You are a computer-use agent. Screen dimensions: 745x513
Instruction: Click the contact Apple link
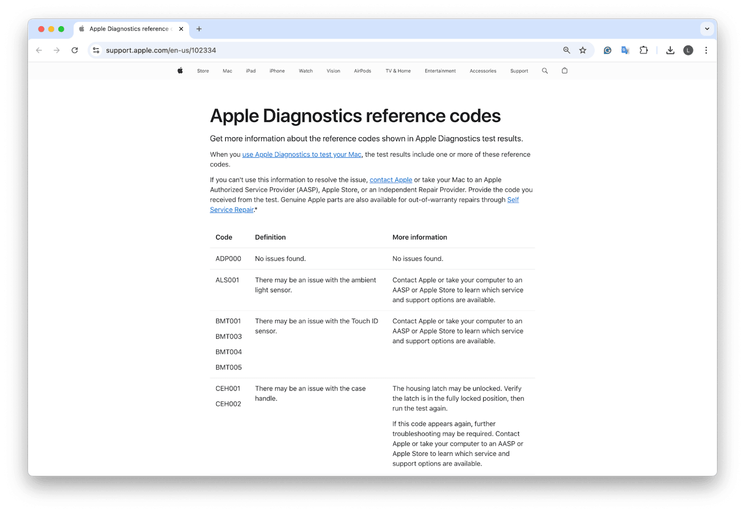tap(391, 180)
